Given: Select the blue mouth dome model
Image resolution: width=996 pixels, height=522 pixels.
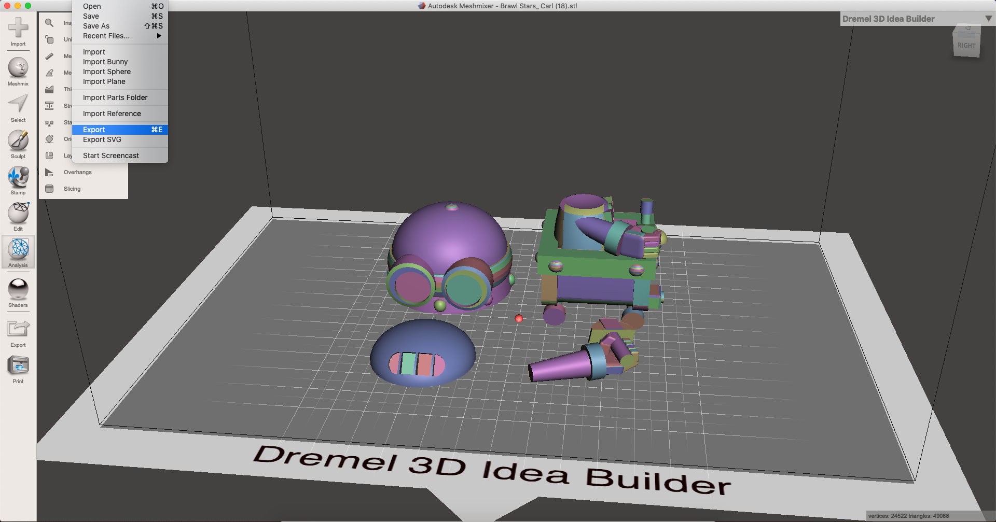Looking at the screenshot, I should coord(422,352).
